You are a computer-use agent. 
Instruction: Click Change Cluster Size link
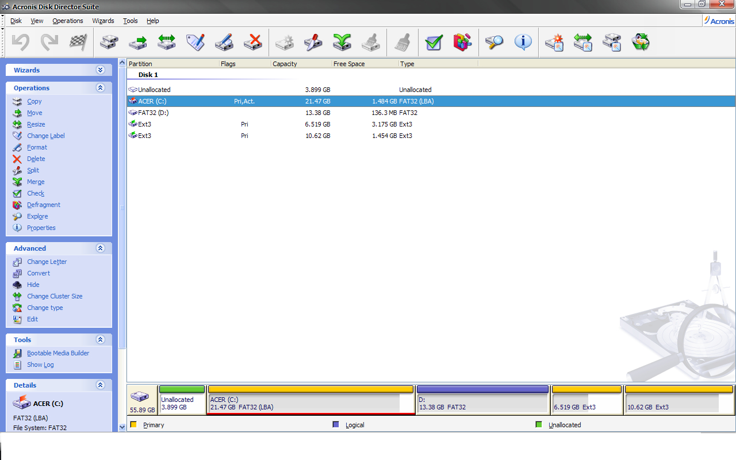pyautogui.click(x=55, y=296)
